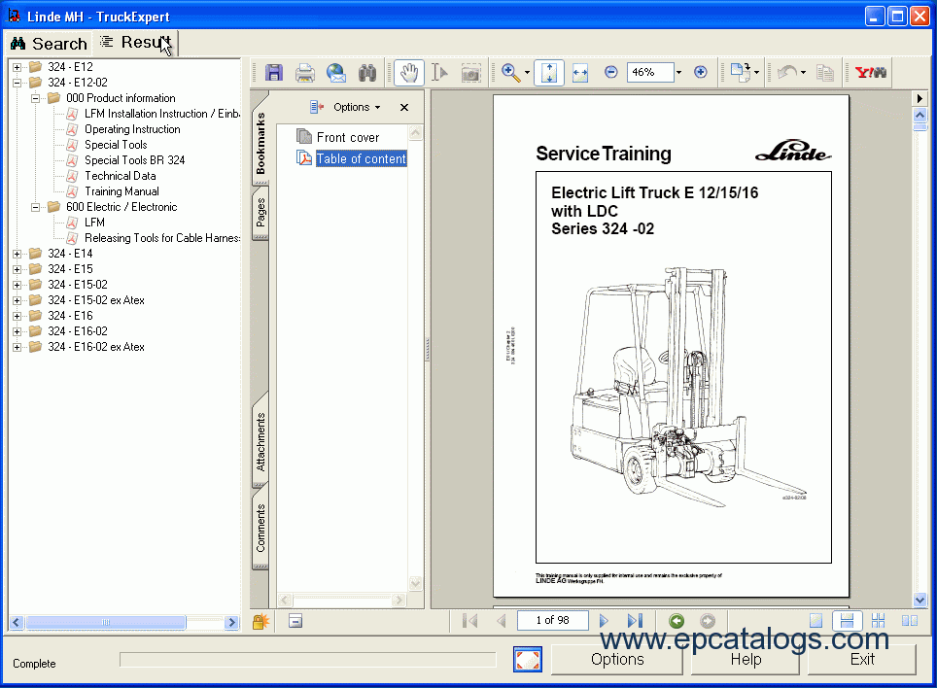The height and width of the screenshot is (688, 937).
Task: Open the Training Manual document
Action: [121, 191]
